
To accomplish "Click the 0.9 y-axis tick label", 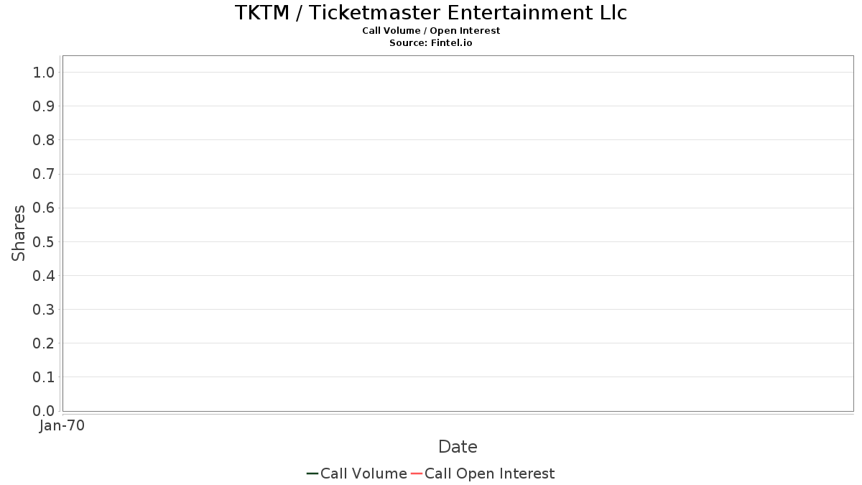I will pos(44,106).
